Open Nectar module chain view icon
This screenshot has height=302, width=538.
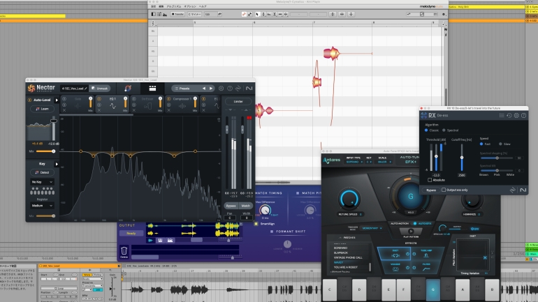click(x=152, y=89)
